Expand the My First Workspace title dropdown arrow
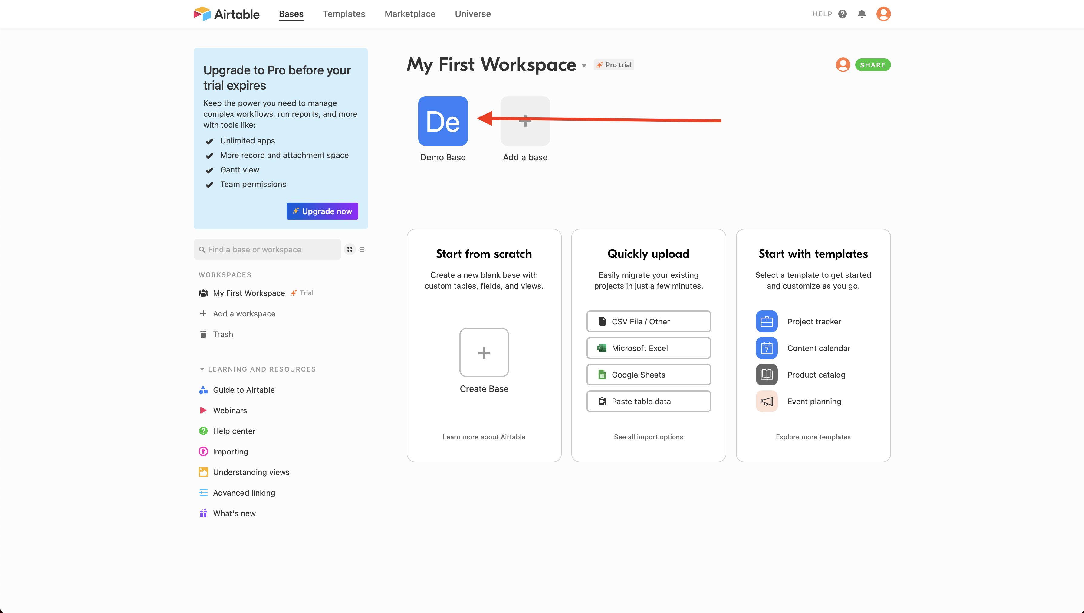This screenshot has height=613, width=1084. (x=584, y=65)
